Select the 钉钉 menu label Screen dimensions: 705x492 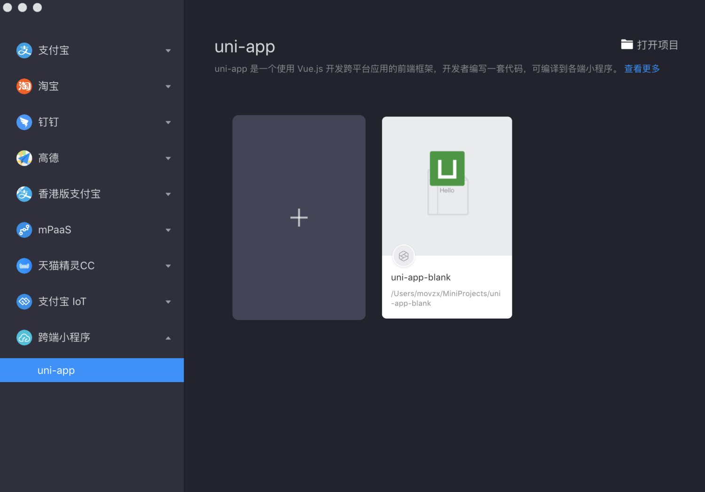[x=48, y=122]
